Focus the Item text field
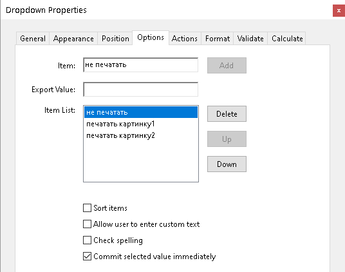Image resolution: width=345 pixels, height=272 pixels. click(x=140, y=64)
